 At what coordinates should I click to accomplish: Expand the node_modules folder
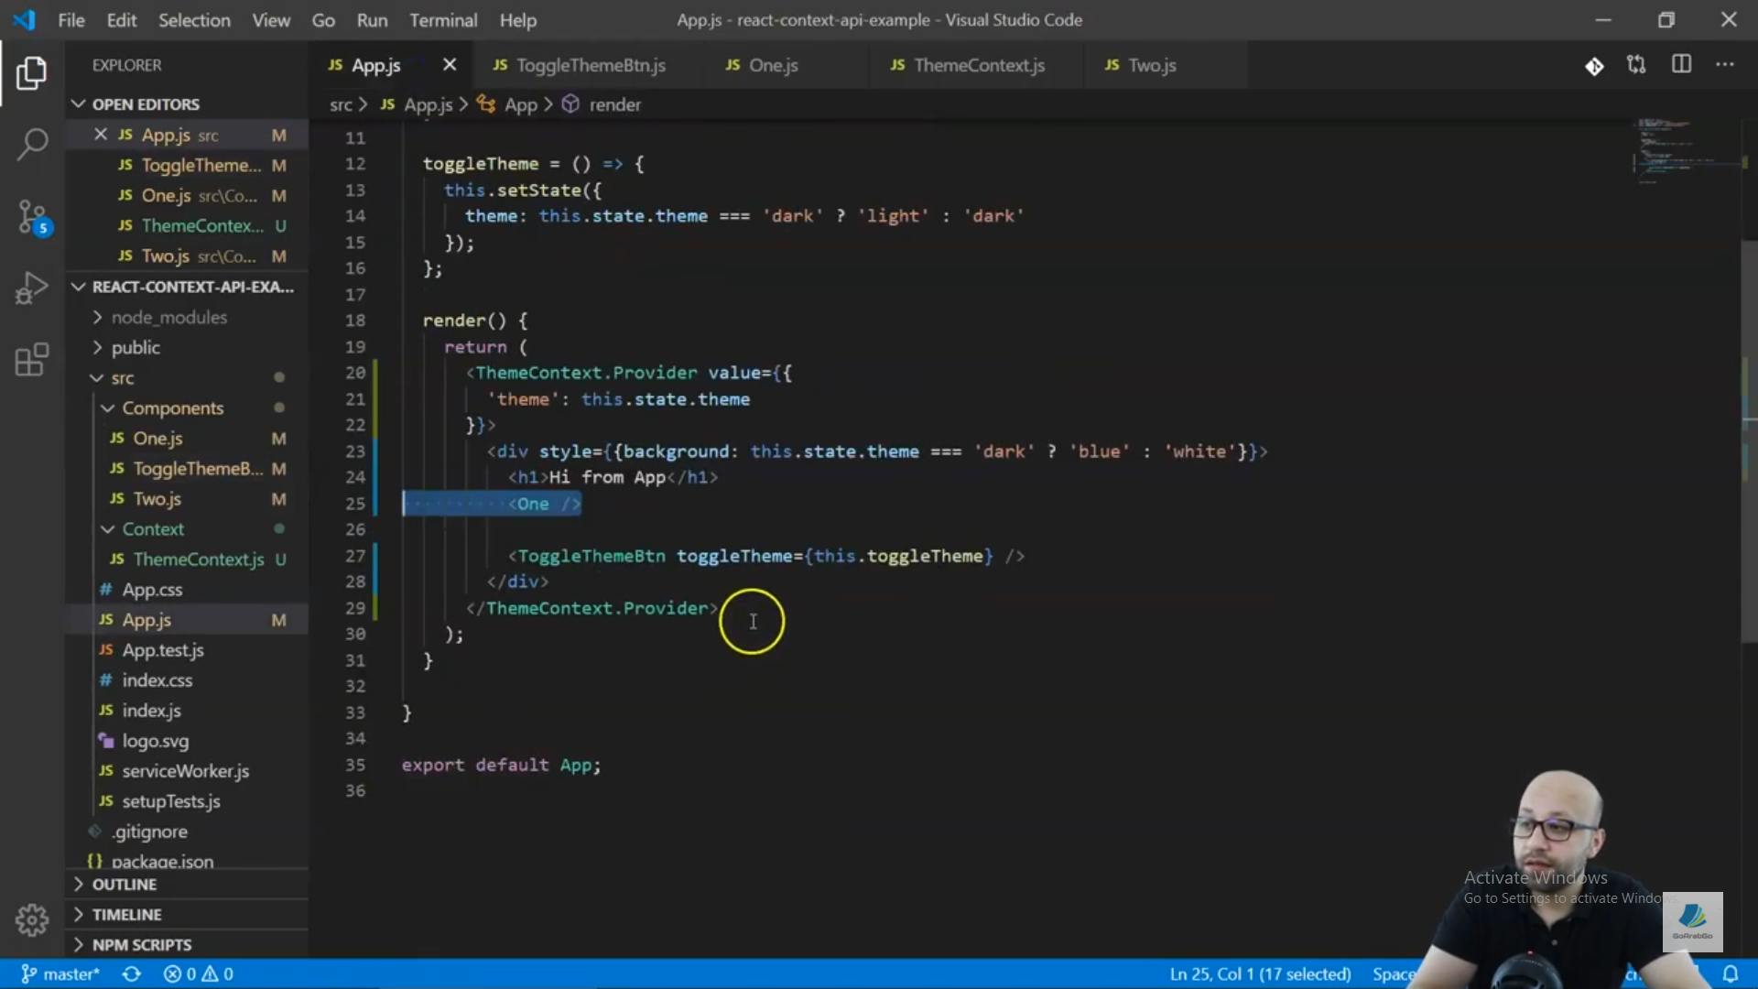(187, 317)
